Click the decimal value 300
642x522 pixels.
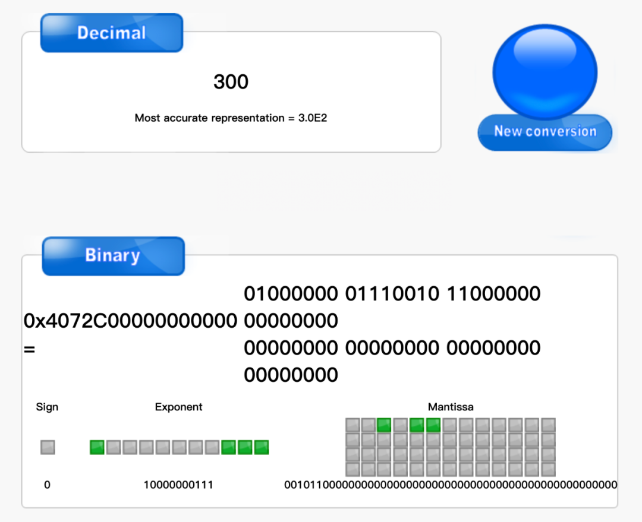coord(231,82)
